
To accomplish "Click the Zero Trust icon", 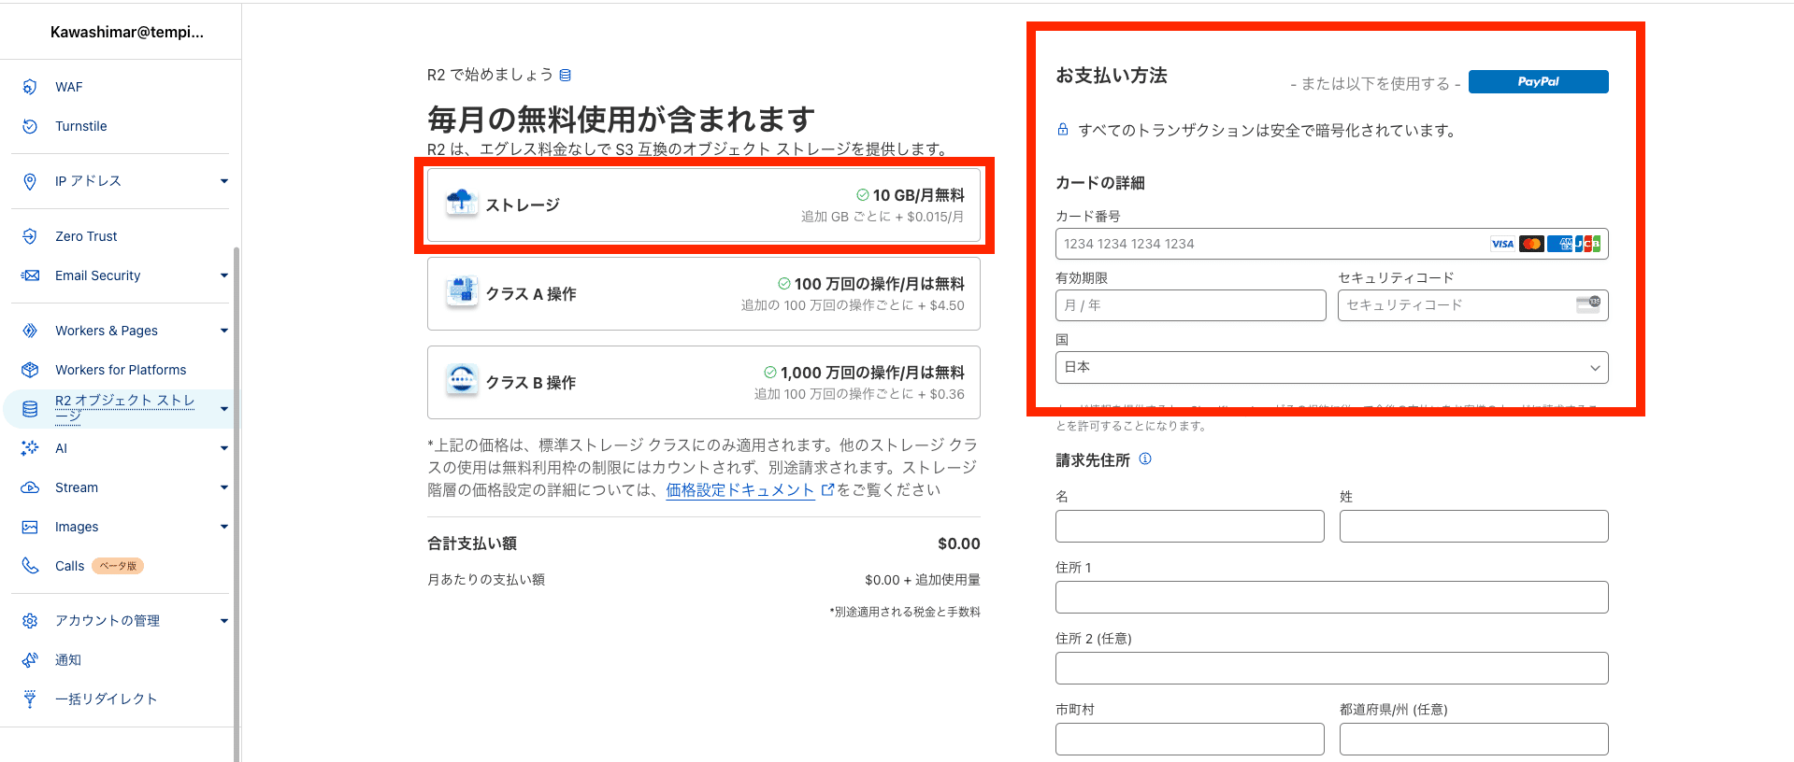I will tap(30, 236).
